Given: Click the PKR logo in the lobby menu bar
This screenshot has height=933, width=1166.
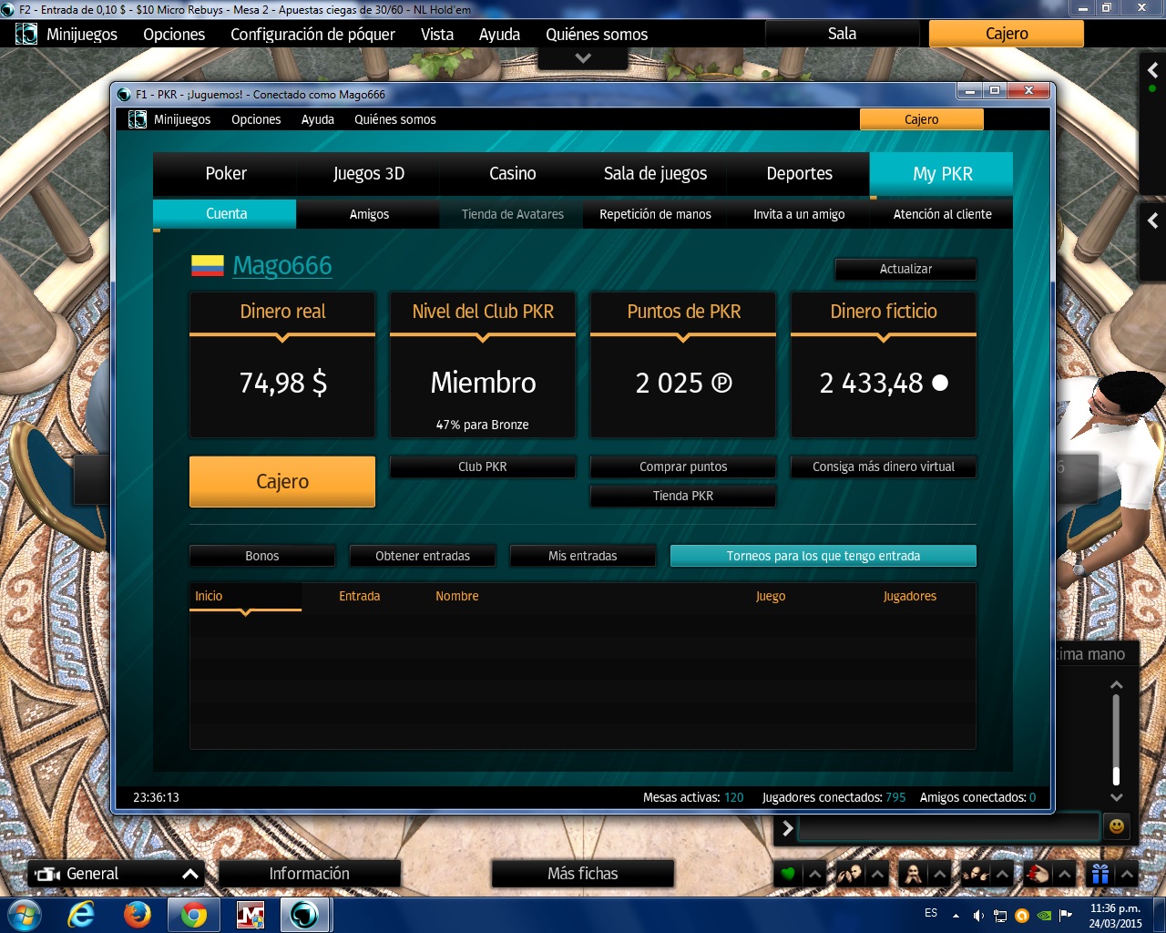Looking at the screenshot, I should tap(138, 119).
